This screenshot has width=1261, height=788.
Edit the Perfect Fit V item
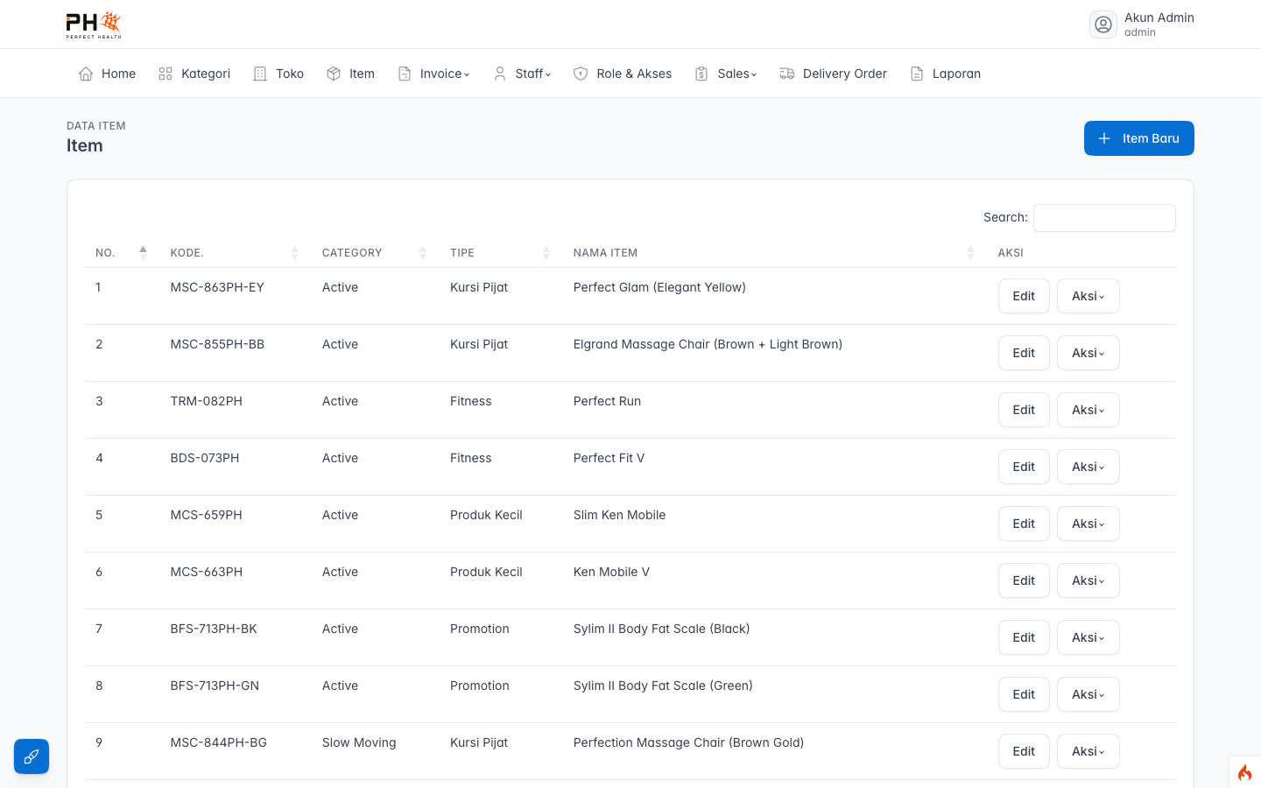tap(1024, 467)
